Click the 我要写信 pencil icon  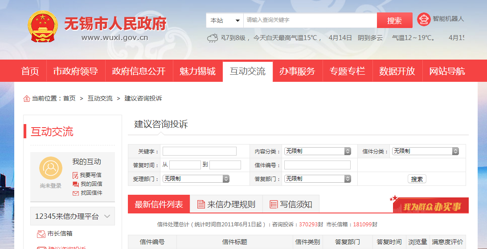point(75,175)
